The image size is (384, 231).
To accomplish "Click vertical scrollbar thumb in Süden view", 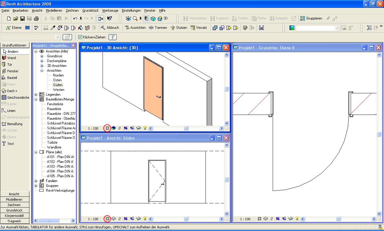I will 227,180.
